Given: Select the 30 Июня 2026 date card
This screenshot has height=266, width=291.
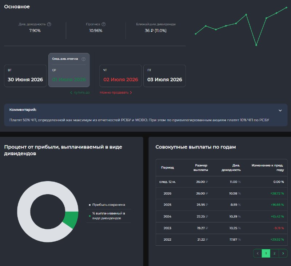Looking at the screenshot, I should point(25,76).
